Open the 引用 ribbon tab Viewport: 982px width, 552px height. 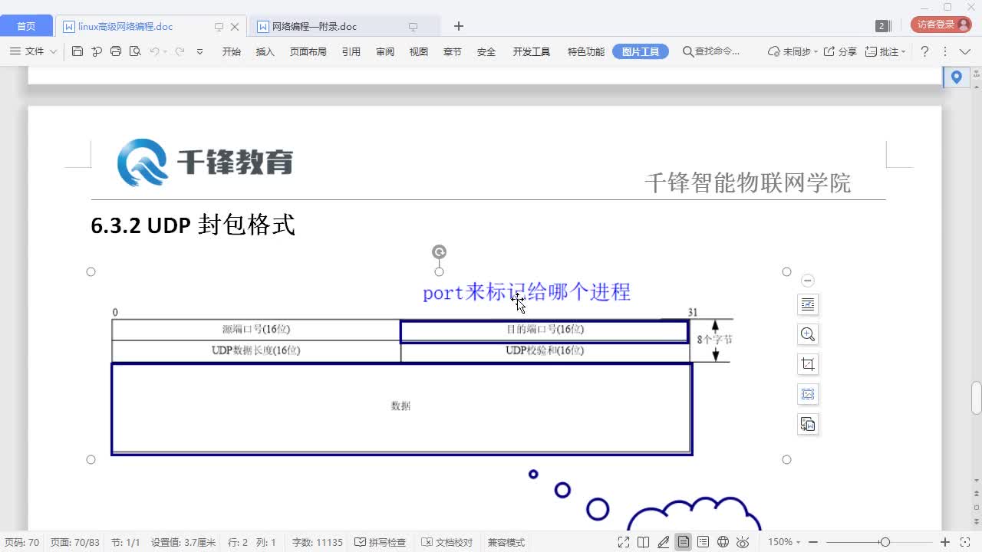pyautogui.click(x=351, y=51)
